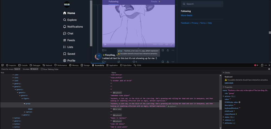The image size is (271, 129).
Task: Open the Explore page
Action: point(70,20)
